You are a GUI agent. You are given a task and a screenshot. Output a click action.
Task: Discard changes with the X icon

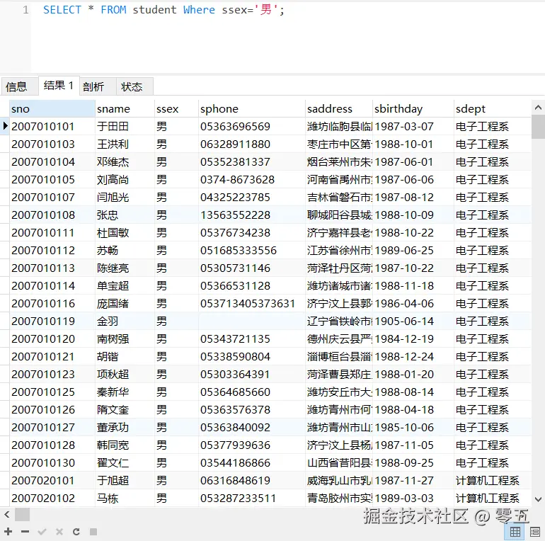(59, 531)
